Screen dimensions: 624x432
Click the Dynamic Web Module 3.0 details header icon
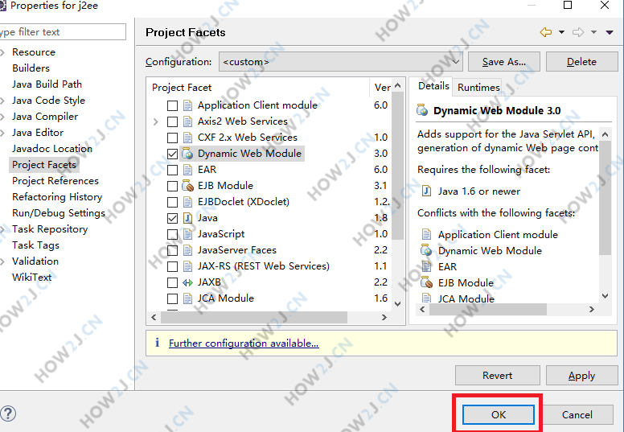[422, 110]
